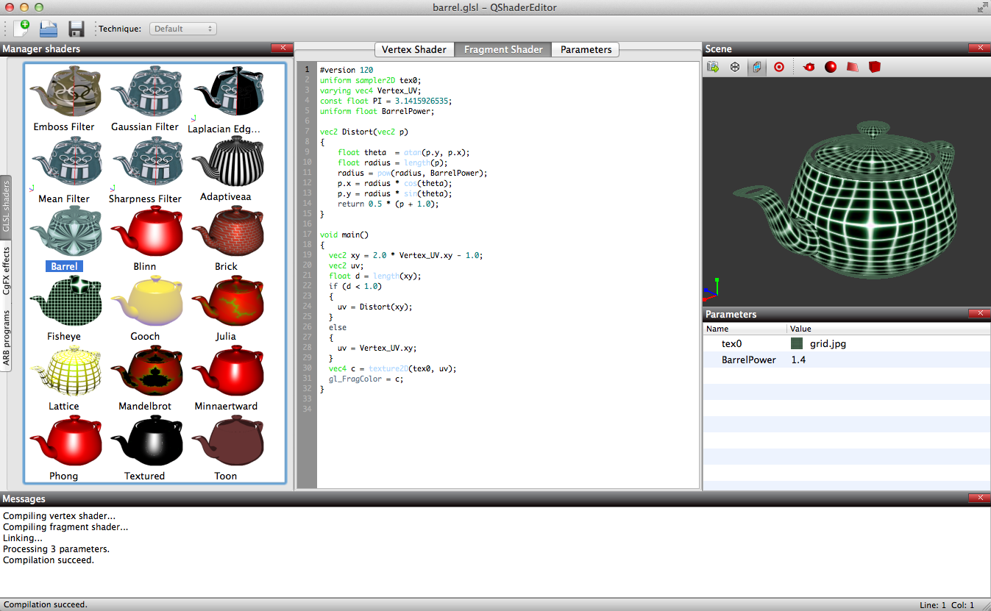Select the Mandelbrot shader thumbnail

[x=145, y=372]
